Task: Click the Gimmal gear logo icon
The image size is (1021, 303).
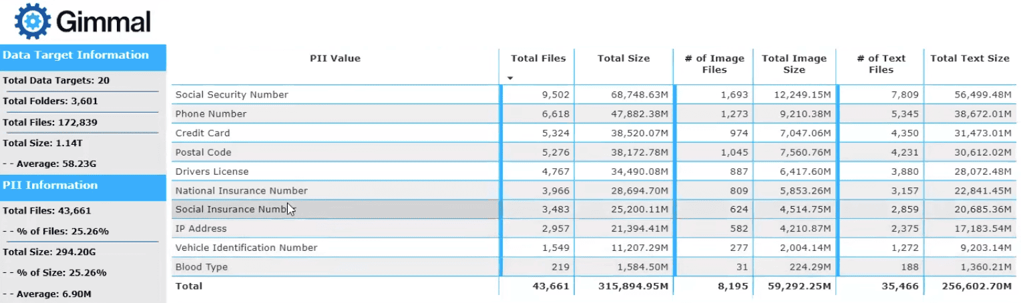Action: 32,21
